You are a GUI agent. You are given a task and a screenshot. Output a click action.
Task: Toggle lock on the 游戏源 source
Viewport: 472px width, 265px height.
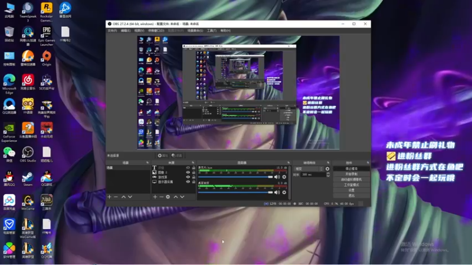coord(194,177)
